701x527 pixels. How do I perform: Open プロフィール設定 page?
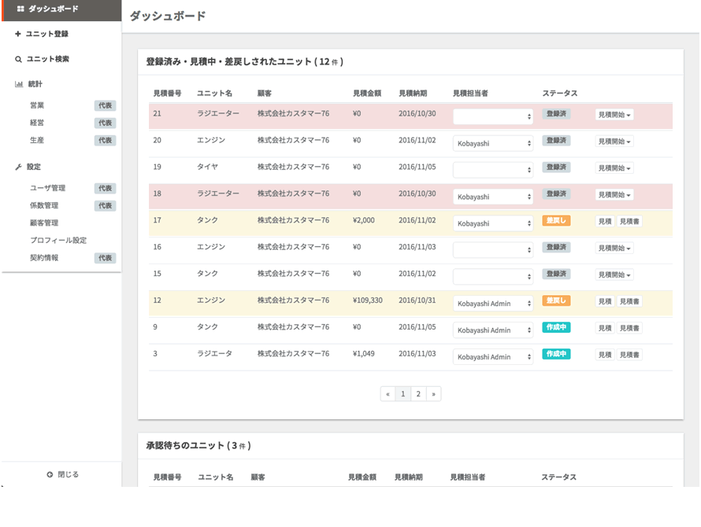[x=58, y=240]
